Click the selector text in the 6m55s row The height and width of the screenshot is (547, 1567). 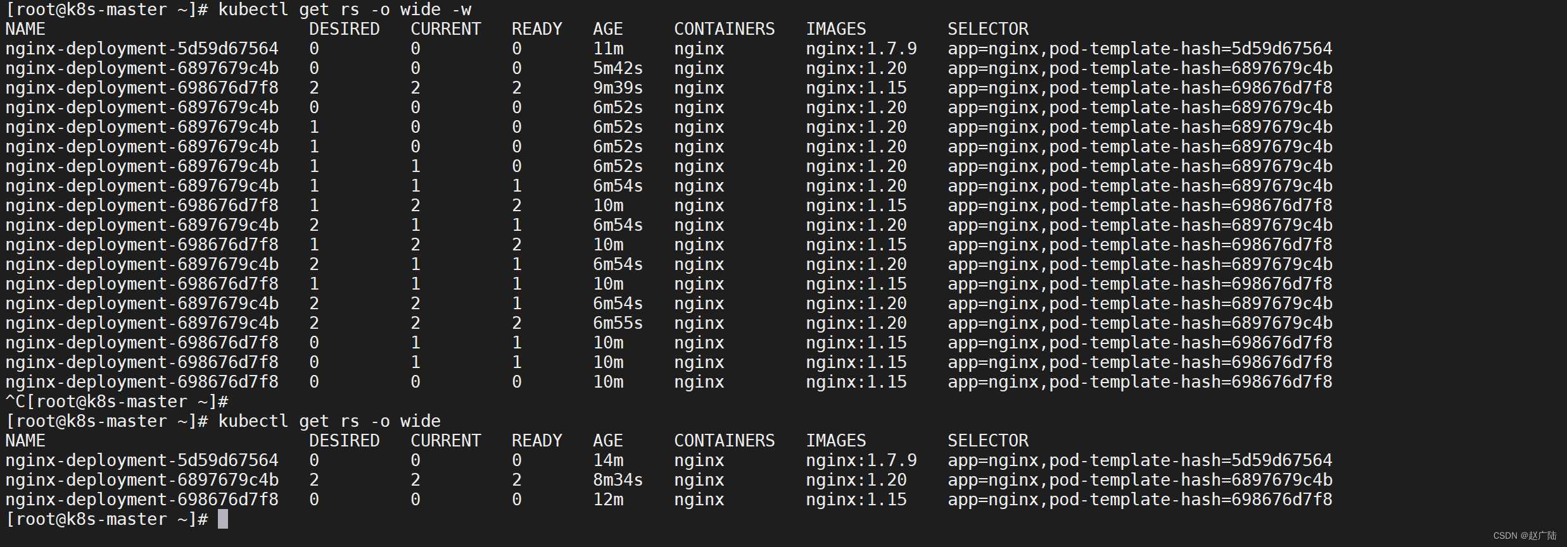(1140, 323)
